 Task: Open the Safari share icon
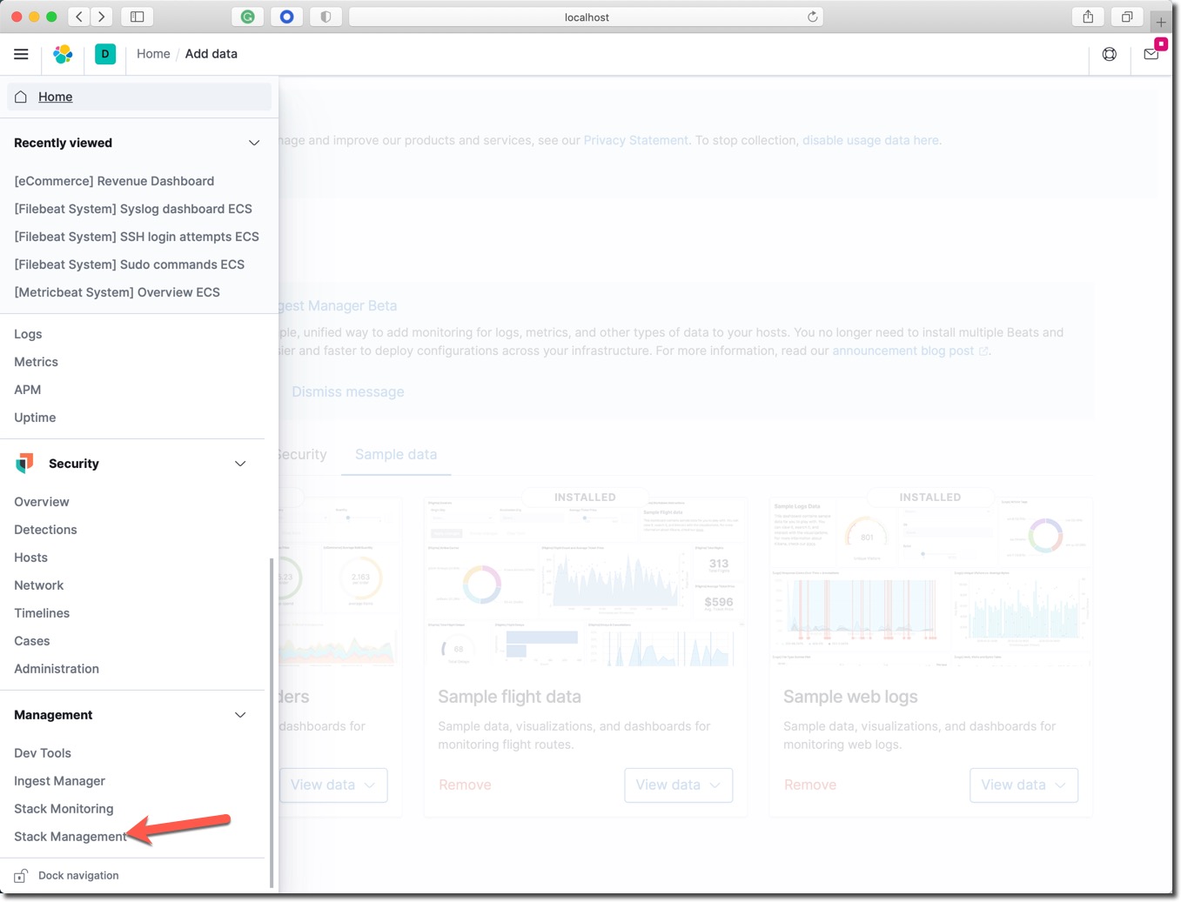coord(1088,17)
